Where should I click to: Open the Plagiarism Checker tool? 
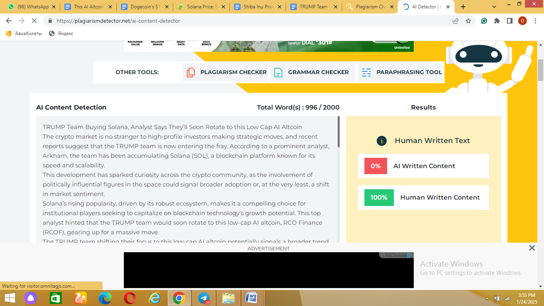coord(225,72)
